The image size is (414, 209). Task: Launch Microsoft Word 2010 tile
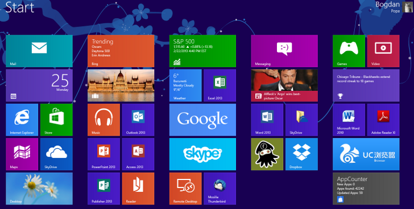pos(349,120)
